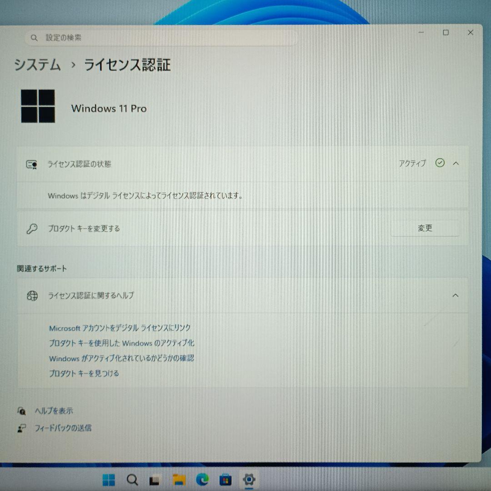Screen dimensions: 491x491
Task: Open プロダクト キーを見つける link
Action: [84, 373]
